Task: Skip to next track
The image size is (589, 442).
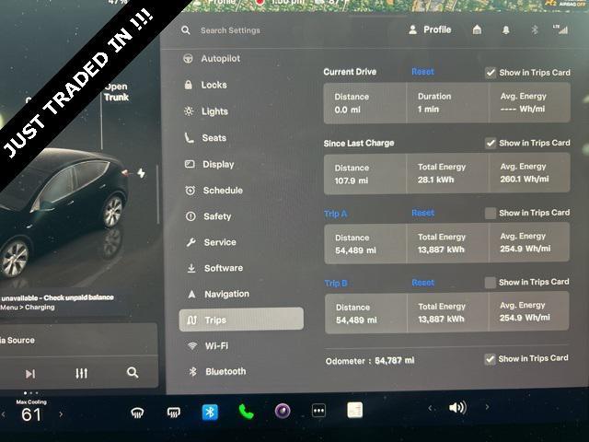Action: 30,374
